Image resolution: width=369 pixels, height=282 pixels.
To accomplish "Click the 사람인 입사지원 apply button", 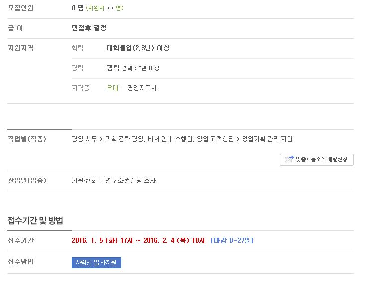I will click(x=96, y=263).
